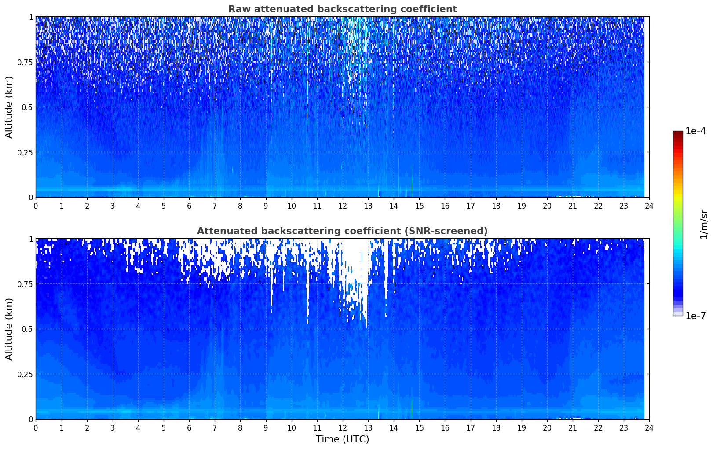713x449 pixels.
Task: Click the '6' time tick under the bottom plot
Action: coord(189,427)
